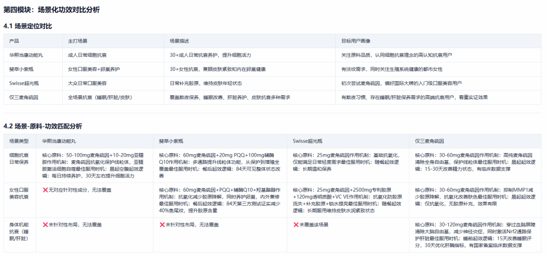The image size is (547, 257).
Task: Click the user profile starting 关注原料品质
Action: [397, 55]
